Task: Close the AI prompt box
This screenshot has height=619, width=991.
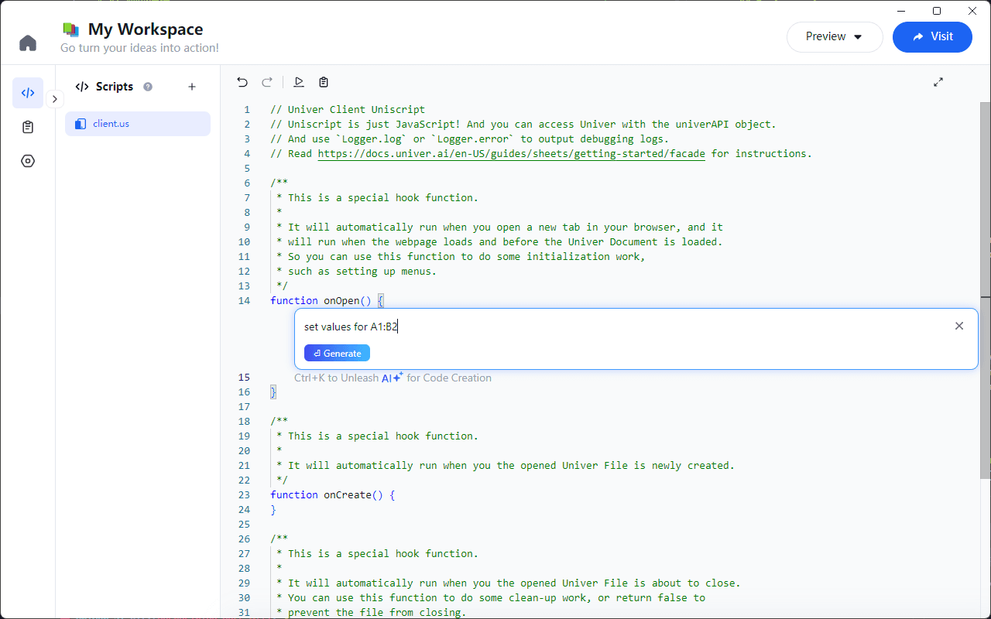Action: click(959, 326)
